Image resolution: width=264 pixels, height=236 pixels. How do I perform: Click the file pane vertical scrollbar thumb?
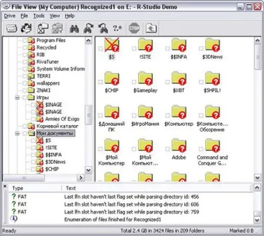[258, 57]
